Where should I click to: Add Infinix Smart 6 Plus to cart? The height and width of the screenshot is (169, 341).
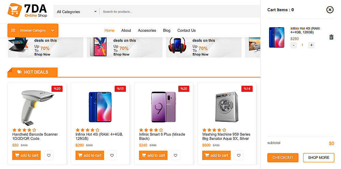153,155
